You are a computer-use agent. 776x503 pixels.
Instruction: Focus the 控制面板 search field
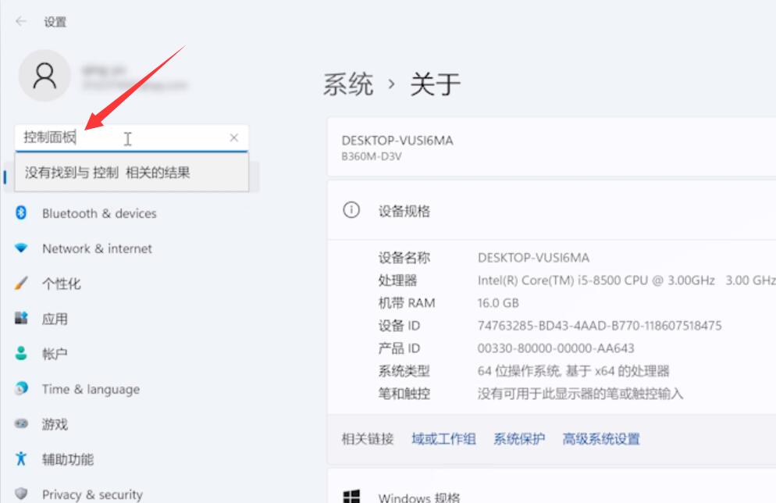point(132,137)
